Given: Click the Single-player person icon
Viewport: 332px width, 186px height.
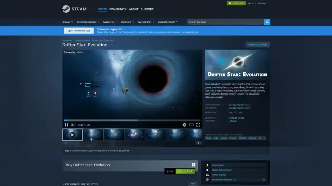Looking at the screenshot, I should coord(207,165).
